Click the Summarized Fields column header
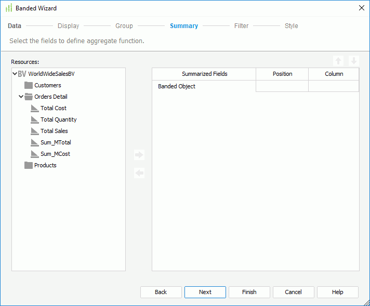 click(204, 74)
